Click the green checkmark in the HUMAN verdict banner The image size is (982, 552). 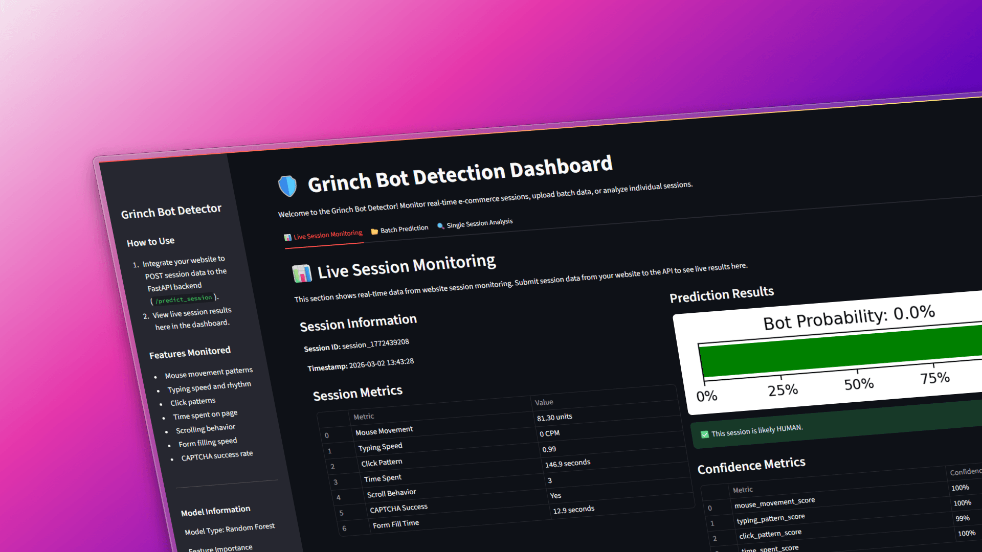click(705, 434)
